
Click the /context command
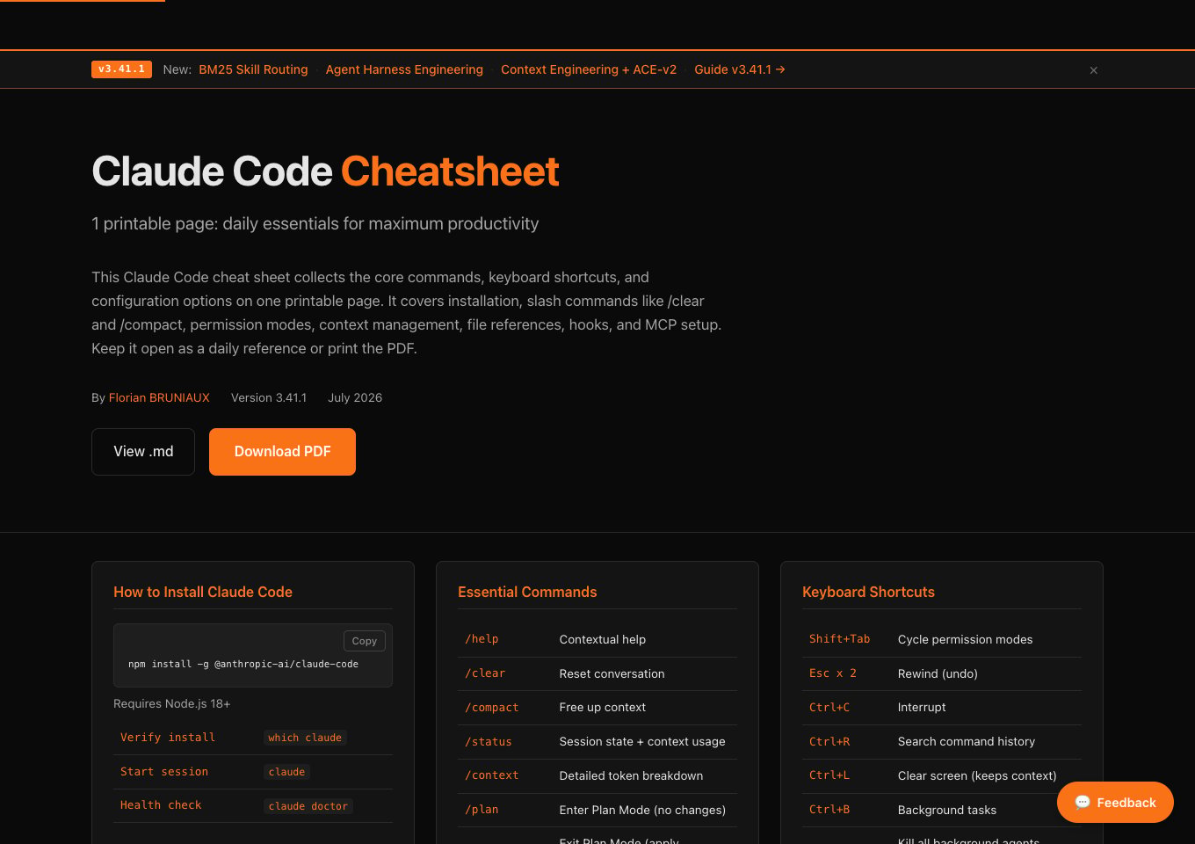pyautogui.click(x=492, y=775)
